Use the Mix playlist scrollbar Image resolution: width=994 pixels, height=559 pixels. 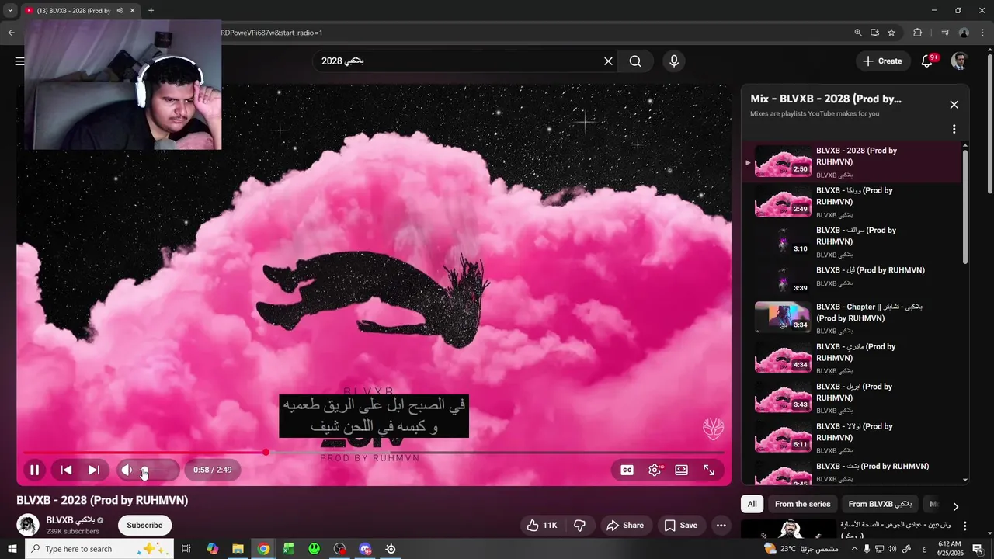click(x=965, y=206)
